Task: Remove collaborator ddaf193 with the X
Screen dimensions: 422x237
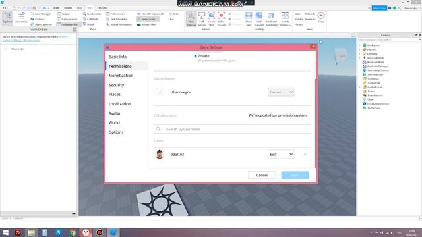Action: pos(305,154)
